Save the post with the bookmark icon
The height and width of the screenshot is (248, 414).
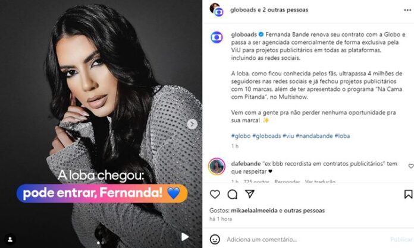coord(408,194)
